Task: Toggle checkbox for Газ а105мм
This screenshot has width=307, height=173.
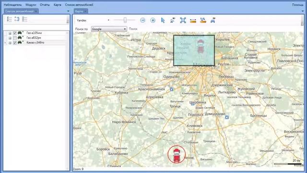Action: 15,33
